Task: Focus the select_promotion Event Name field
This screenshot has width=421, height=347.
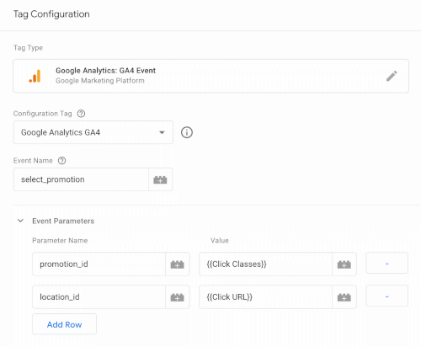Action: point(81,179)
